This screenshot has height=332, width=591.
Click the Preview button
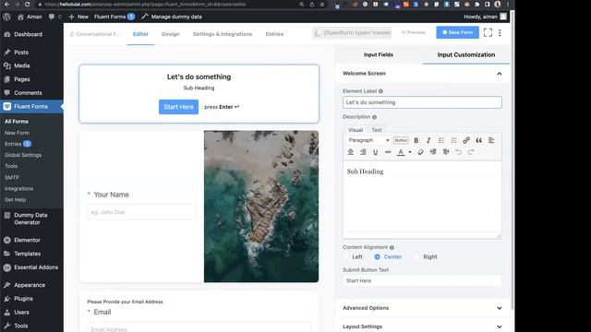414,32
